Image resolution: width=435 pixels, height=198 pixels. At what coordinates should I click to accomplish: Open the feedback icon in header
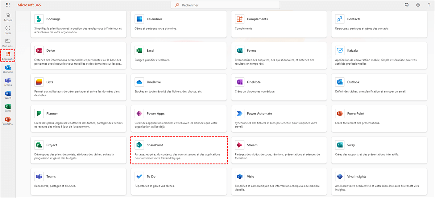click(x=407, y=5)
